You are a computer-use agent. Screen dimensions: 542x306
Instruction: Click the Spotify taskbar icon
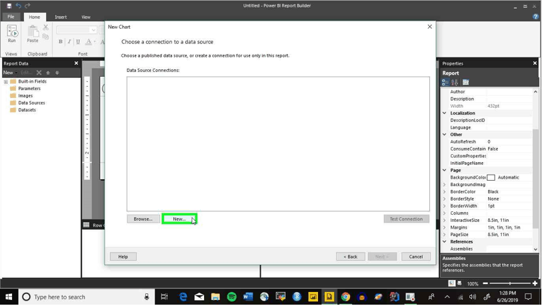pyautogui.click(x=231, y=297)
